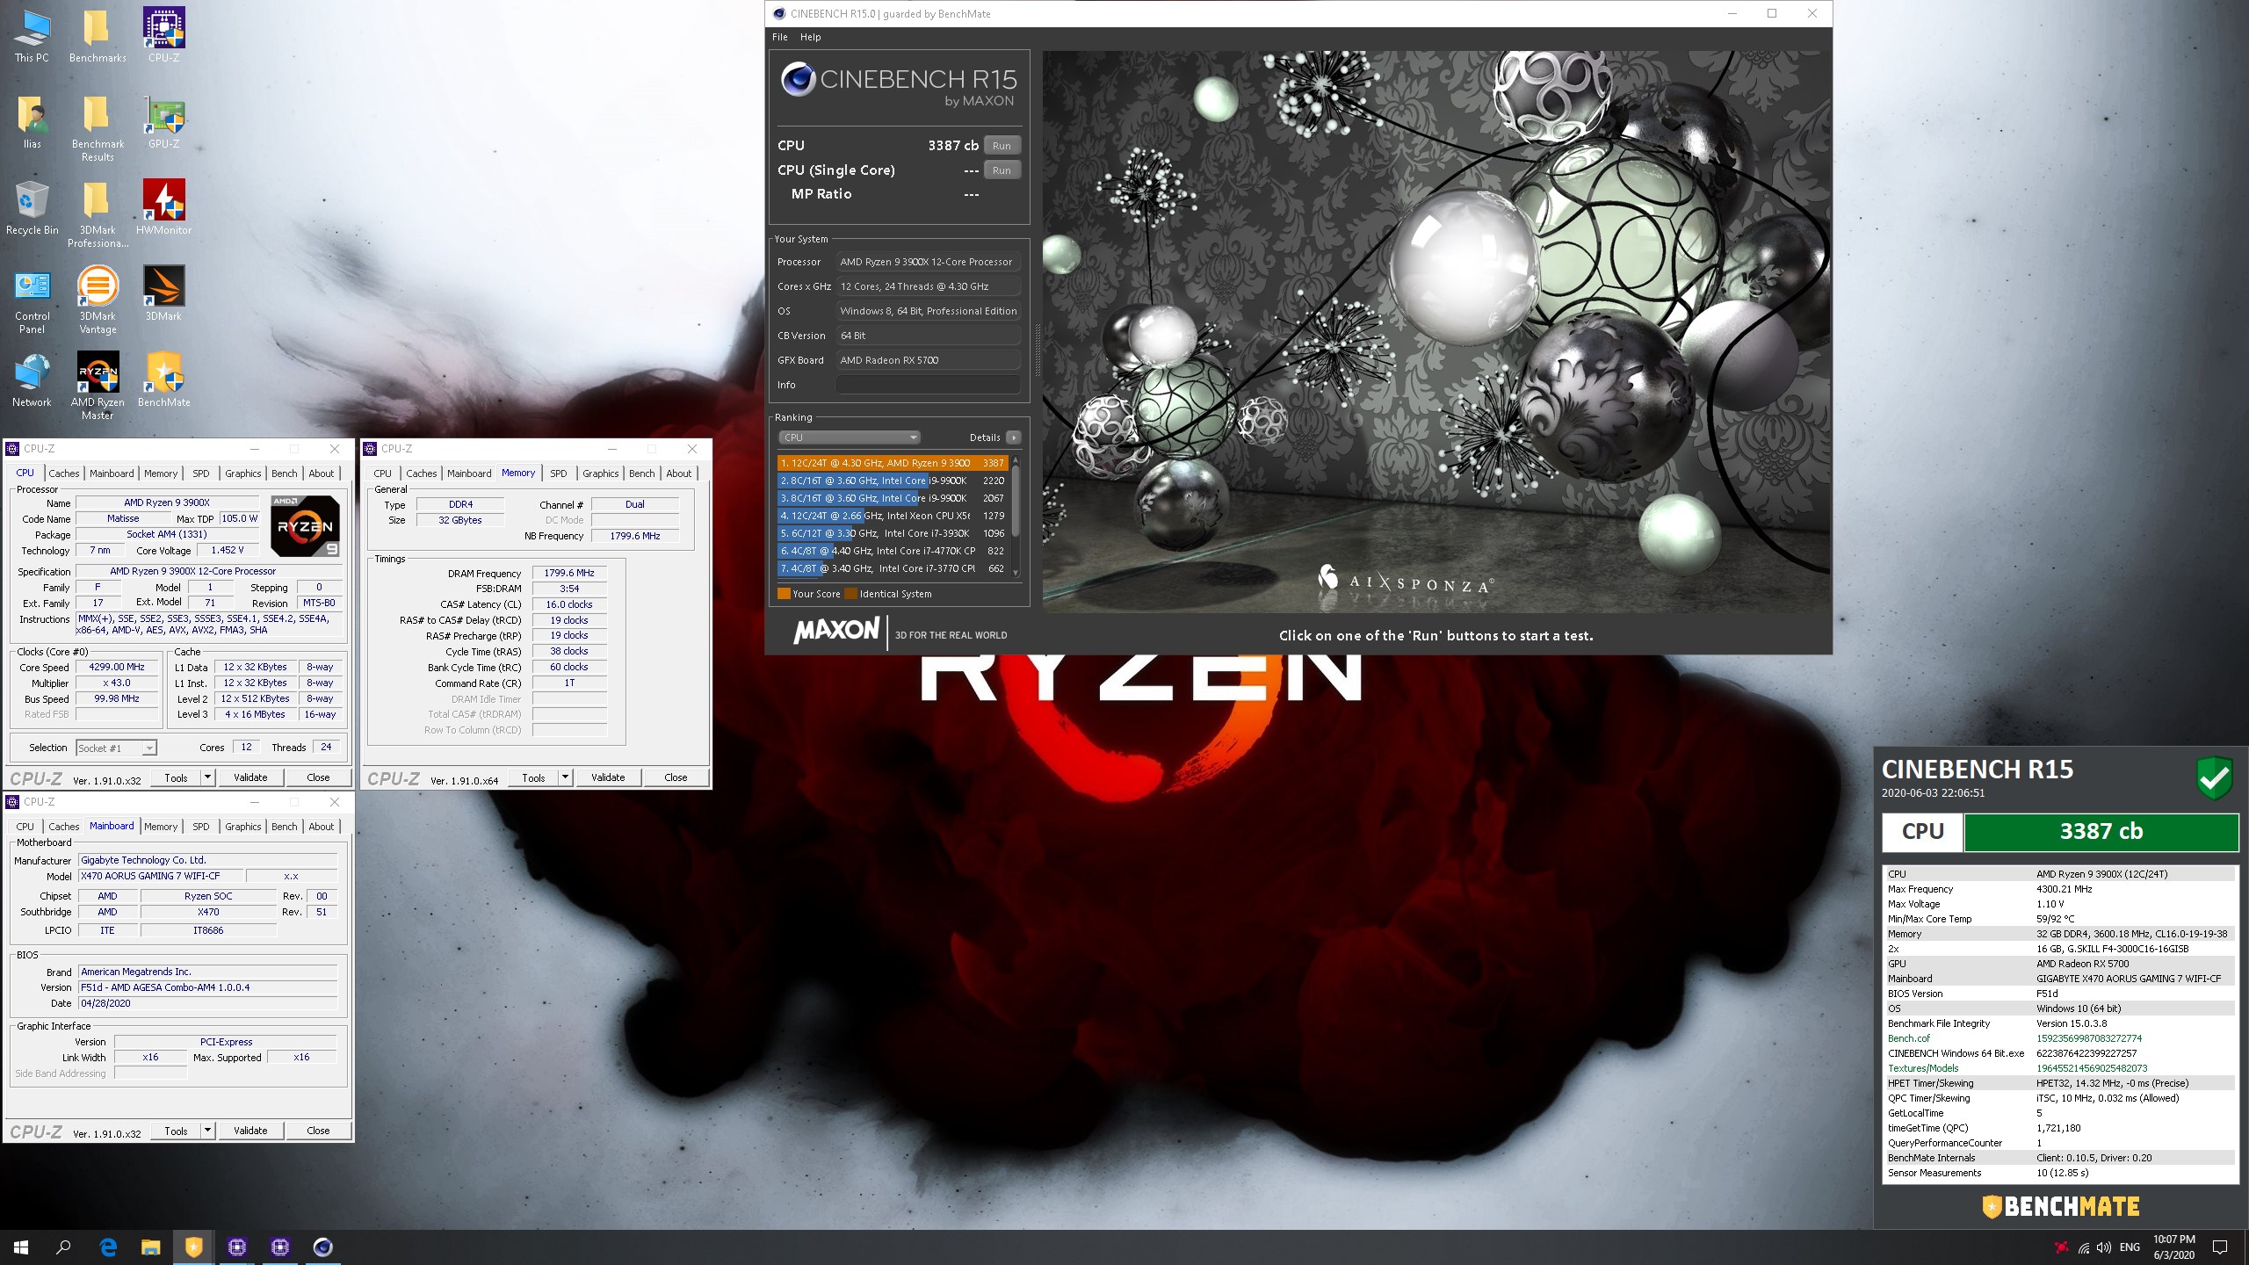Click Validate in CPU-Z Mainboard window
The width and height of the screenshot is (2249, 1265).
(x=250, y=1131)
